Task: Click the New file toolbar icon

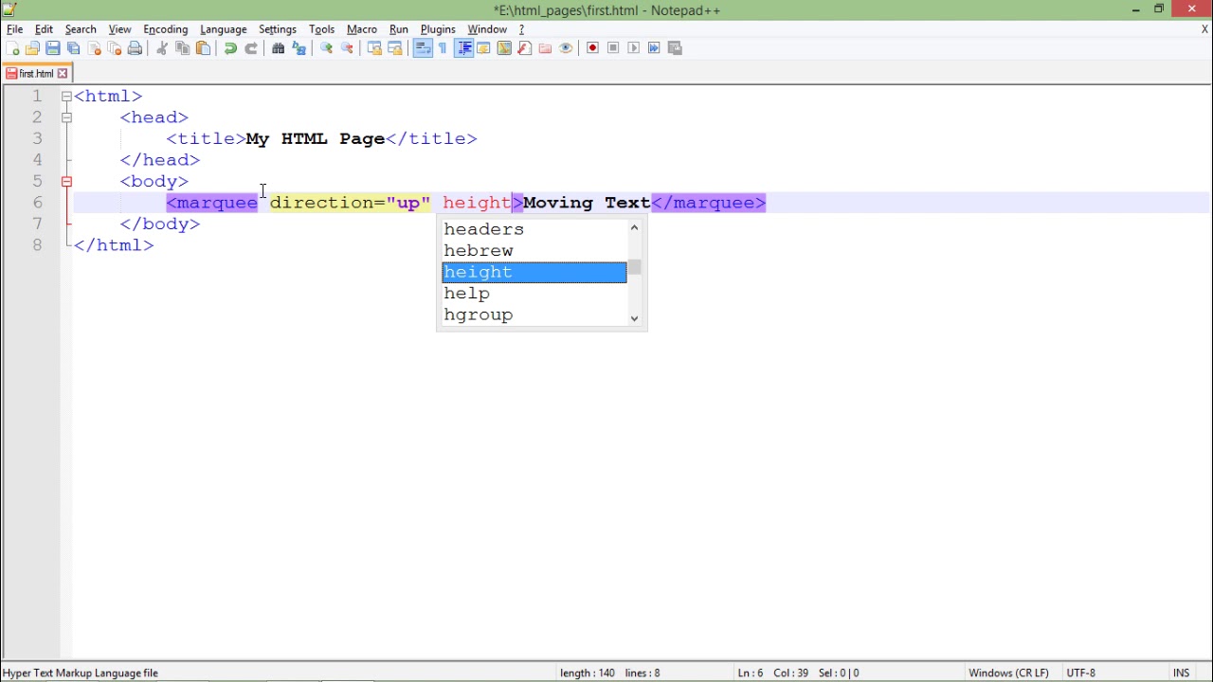Action: click(12, 48)
